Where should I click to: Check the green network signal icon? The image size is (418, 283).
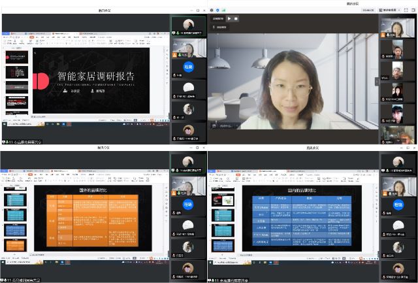224,10
